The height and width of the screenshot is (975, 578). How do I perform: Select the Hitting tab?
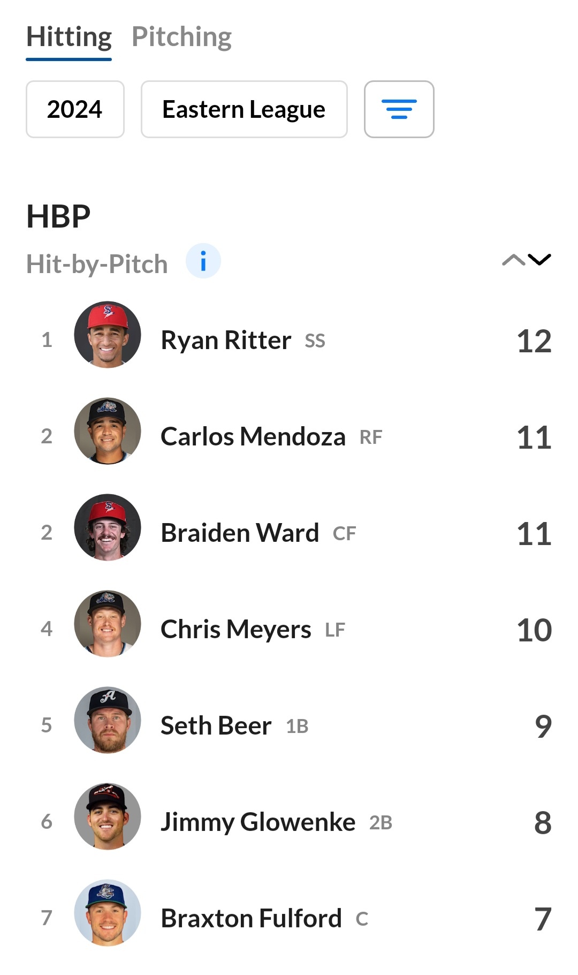pyautogui.click(x=69, y=37)
